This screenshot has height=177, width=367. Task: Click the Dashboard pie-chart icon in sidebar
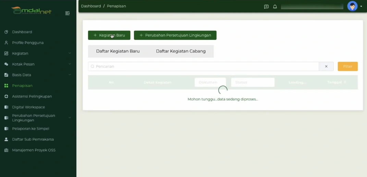tap(6, 32)
